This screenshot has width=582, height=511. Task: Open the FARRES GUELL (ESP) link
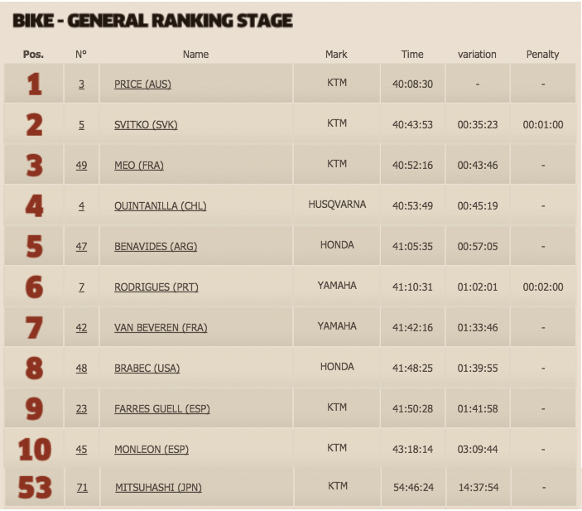tap(161, 409)
